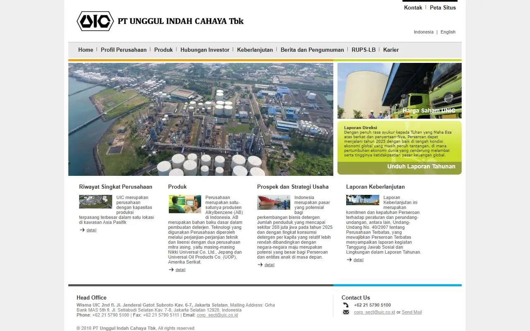The image size is (530, 331).
Task: Open Hubungan Investor menu
Action: pyautogui.click(x=205, y=50)
